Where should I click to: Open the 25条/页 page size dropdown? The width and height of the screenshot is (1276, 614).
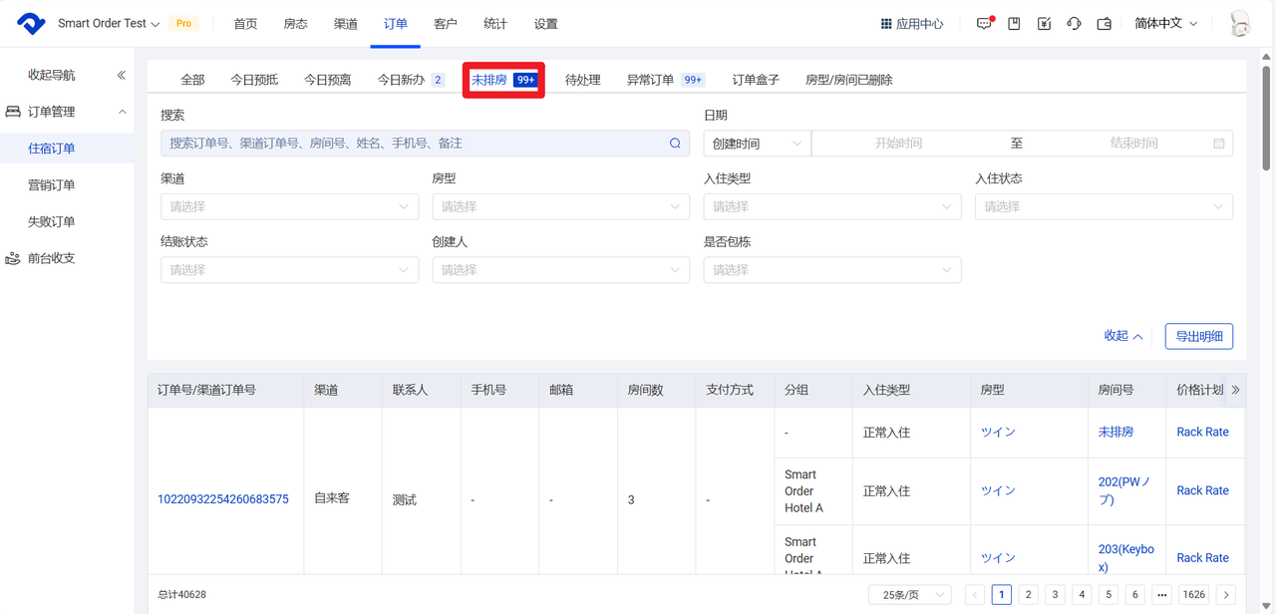(909, 595)
